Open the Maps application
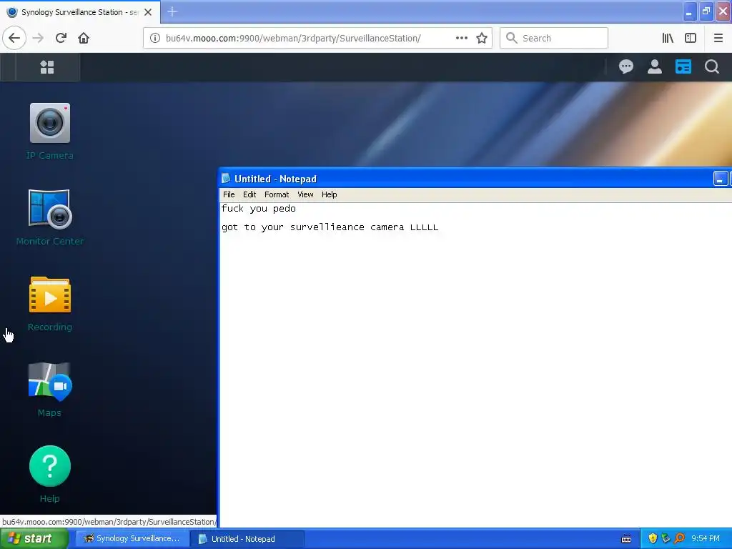Screen dimensions: 732x549 pos(49,382)
